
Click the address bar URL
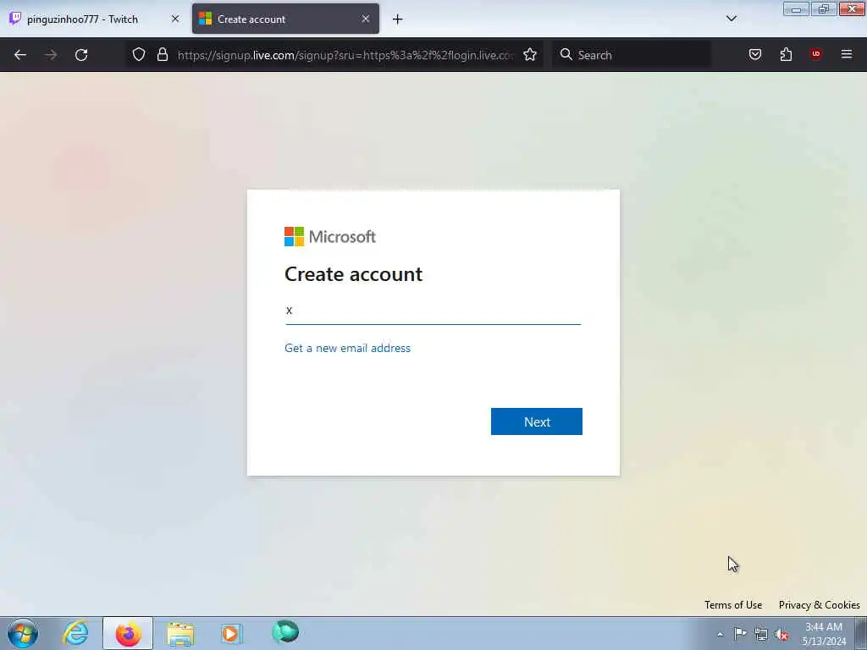point(345,55)
